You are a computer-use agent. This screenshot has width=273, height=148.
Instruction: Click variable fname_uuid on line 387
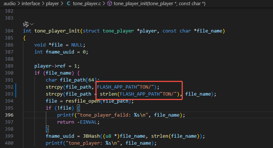60,52
